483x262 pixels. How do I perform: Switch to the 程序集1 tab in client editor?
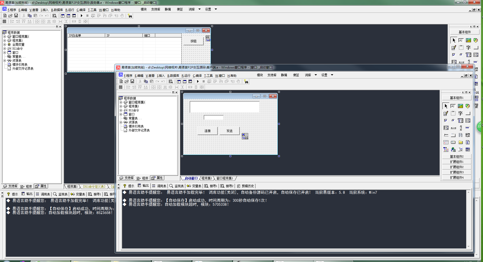(207, 178)
